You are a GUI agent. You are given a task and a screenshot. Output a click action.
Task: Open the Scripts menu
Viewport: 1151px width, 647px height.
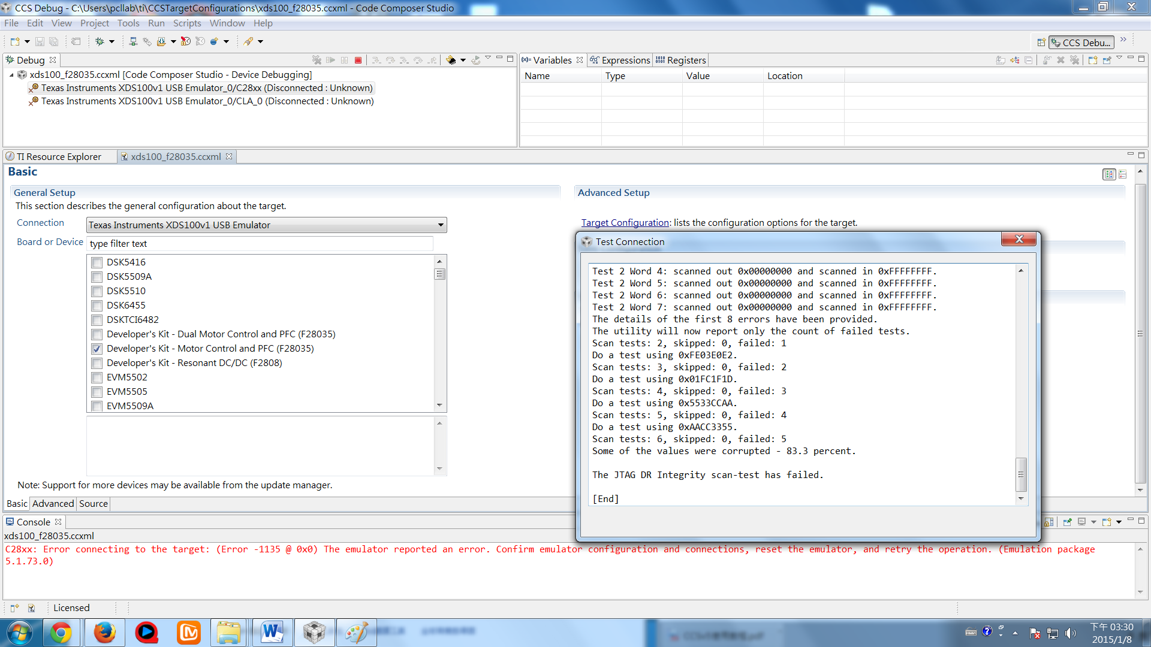pyautogui.click(x=187, y=23)
